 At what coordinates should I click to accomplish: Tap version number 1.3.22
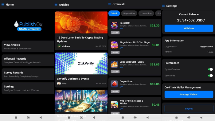(x=210, y=52)
